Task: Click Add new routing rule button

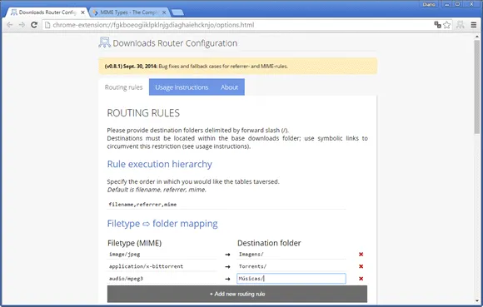Action: [x=237, y=294]
